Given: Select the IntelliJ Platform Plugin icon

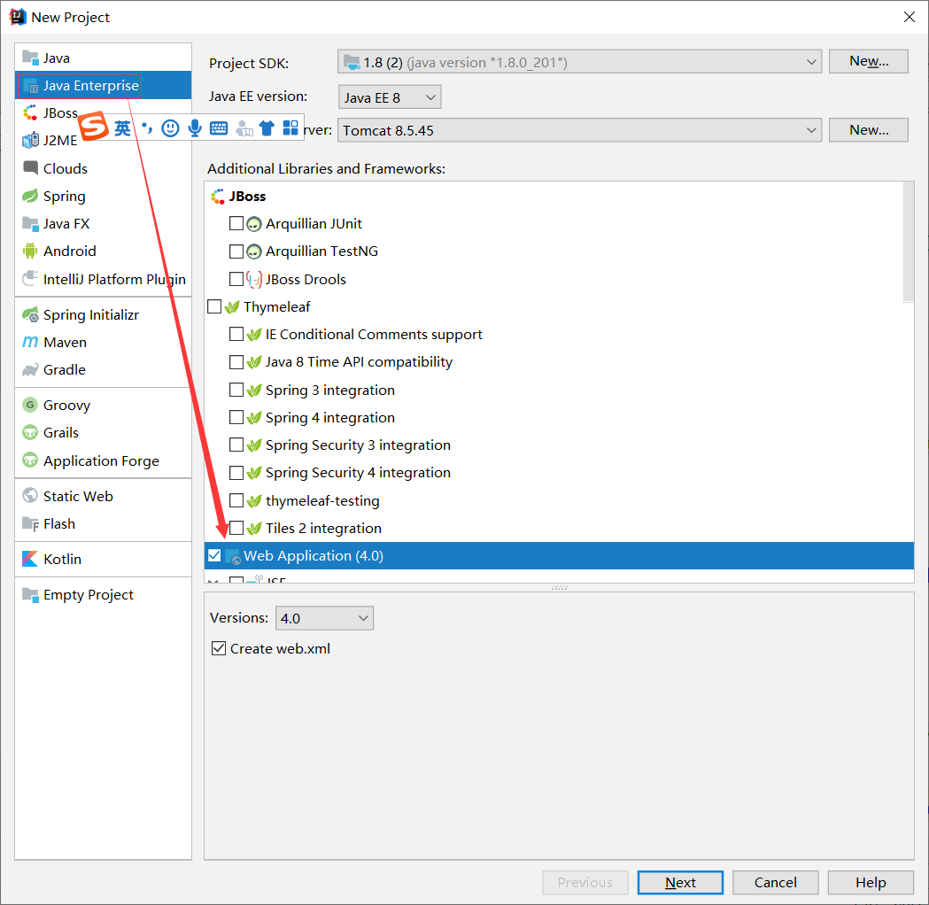Looking at the screenshot, I should 30,278.
